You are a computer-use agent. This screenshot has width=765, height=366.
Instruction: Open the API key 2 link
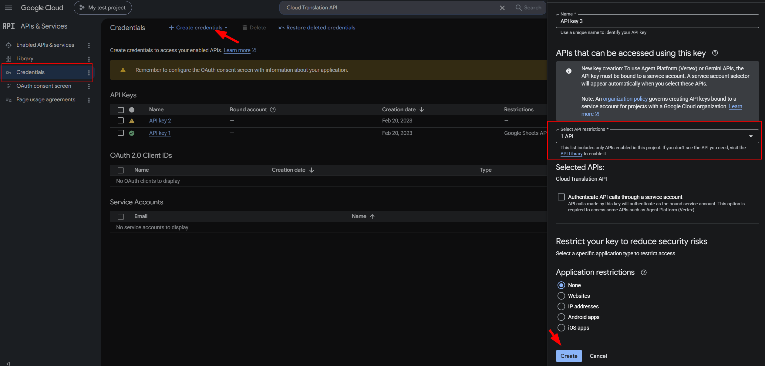pos(160,121)
